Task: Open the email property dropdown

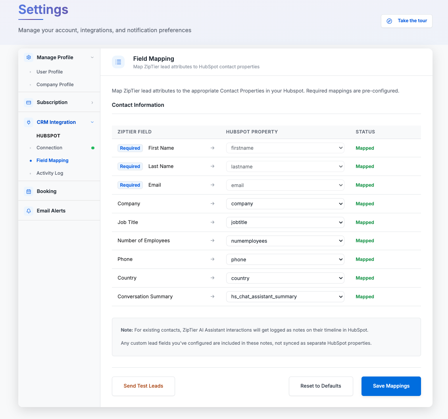Action: click(285, 185)
